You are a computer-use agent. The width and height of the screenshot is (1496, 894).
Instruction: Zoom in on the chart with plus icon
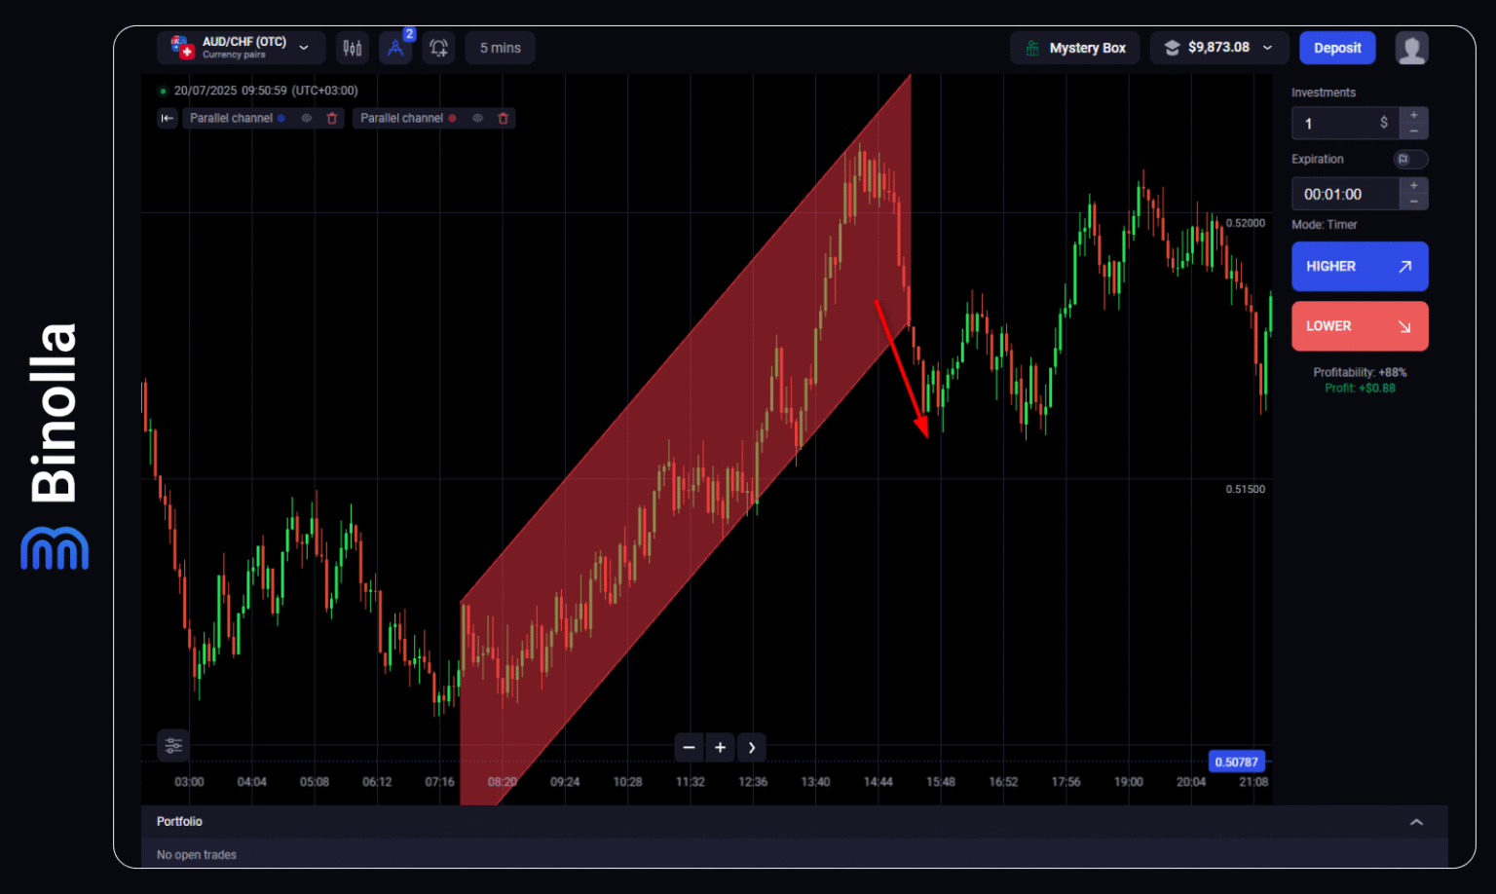point(720,747)
